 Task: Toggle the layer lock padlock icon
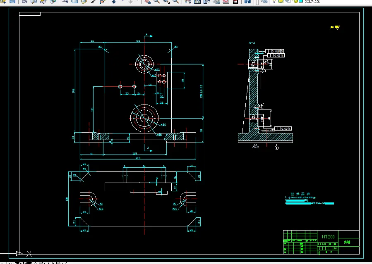point(295,1)
